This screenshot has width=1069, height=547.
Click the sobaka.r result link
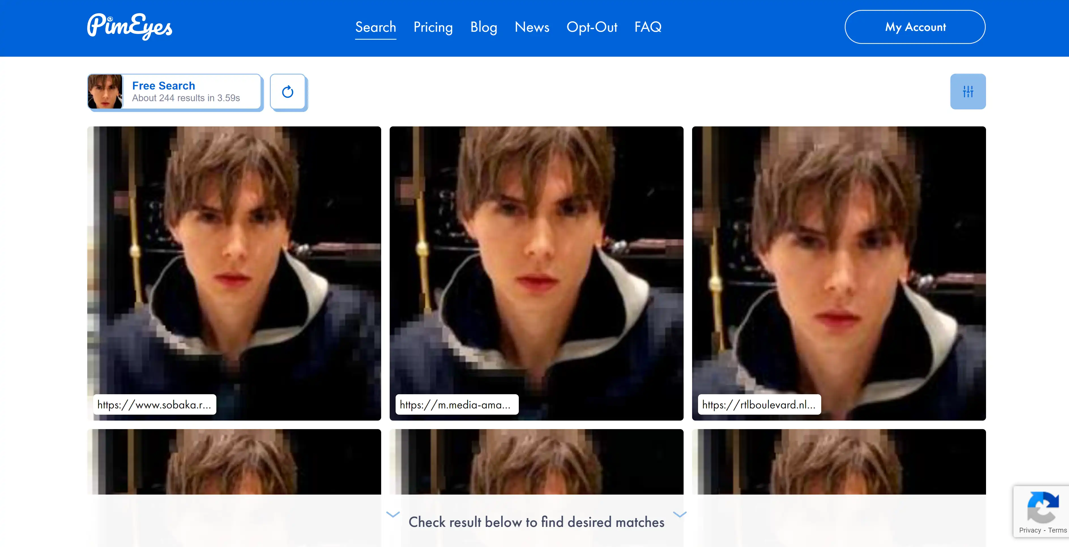pyautogui.click(x=154, y=403)
